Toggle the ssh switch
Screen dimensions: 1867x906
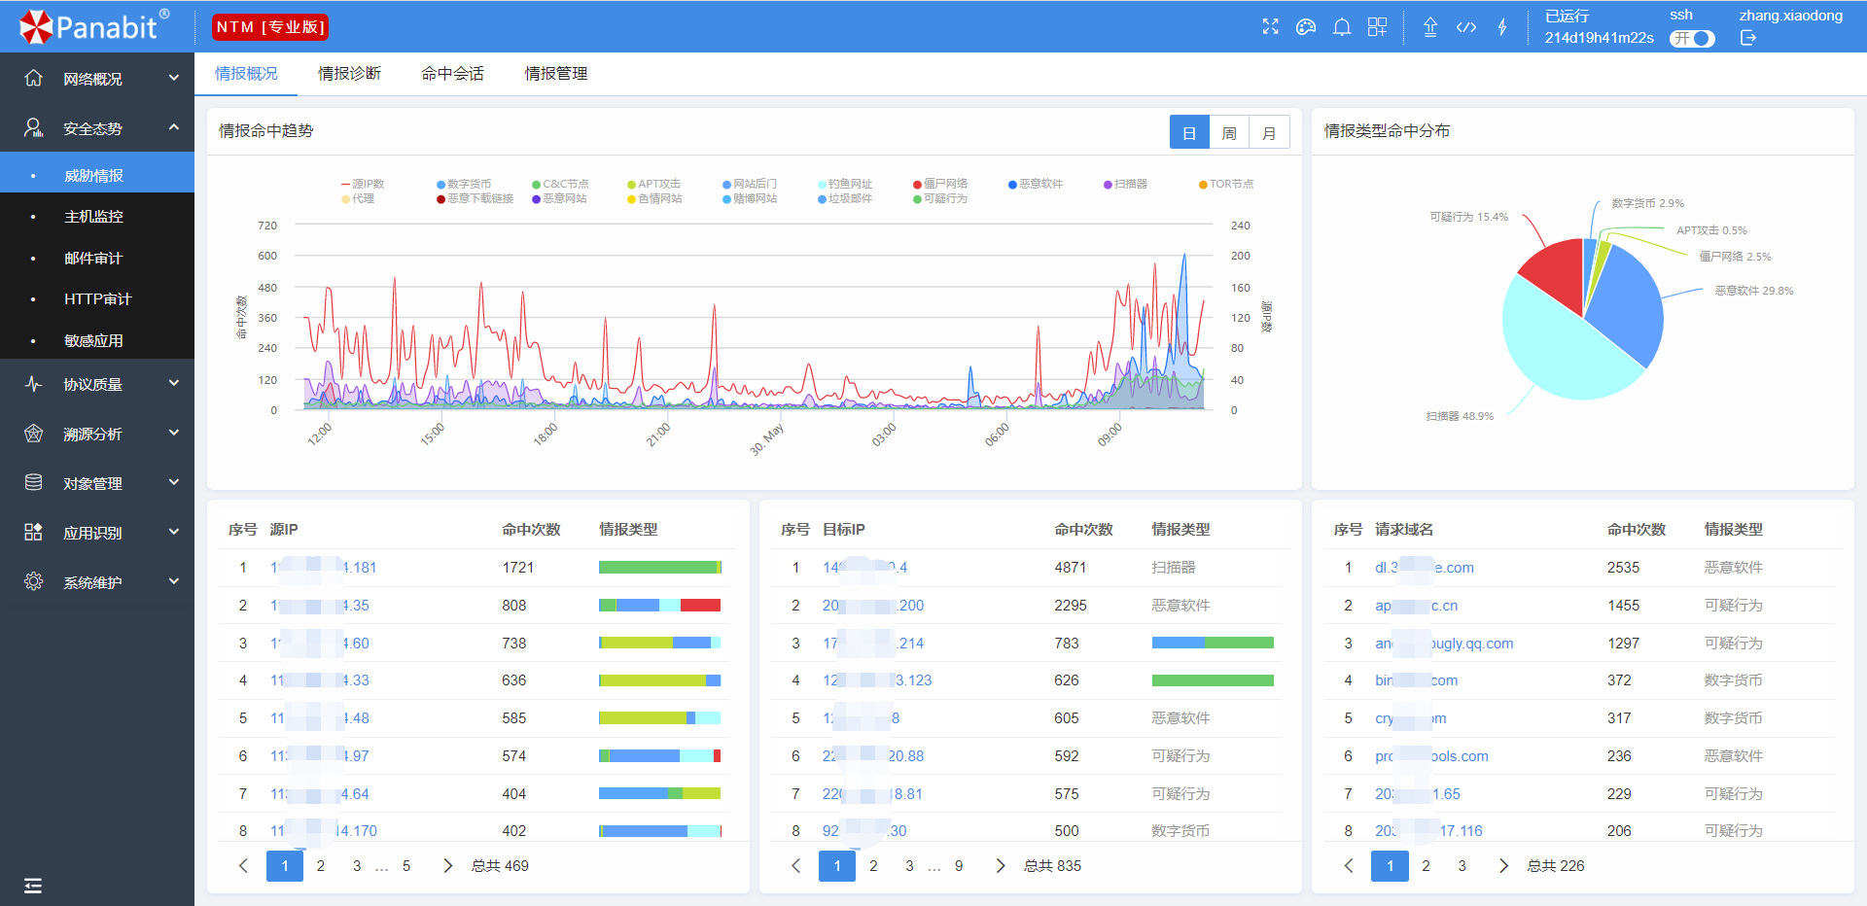tap(1692, 38)
